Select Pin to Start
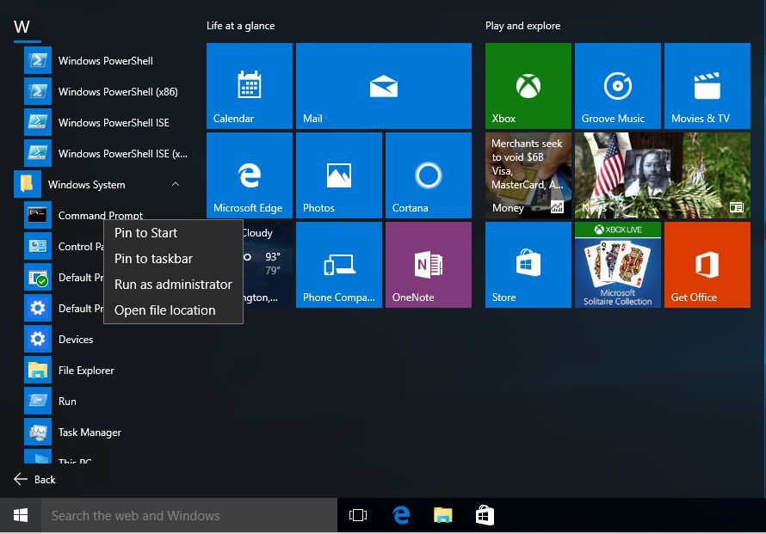Screen dimensions: 766x534 173,233
